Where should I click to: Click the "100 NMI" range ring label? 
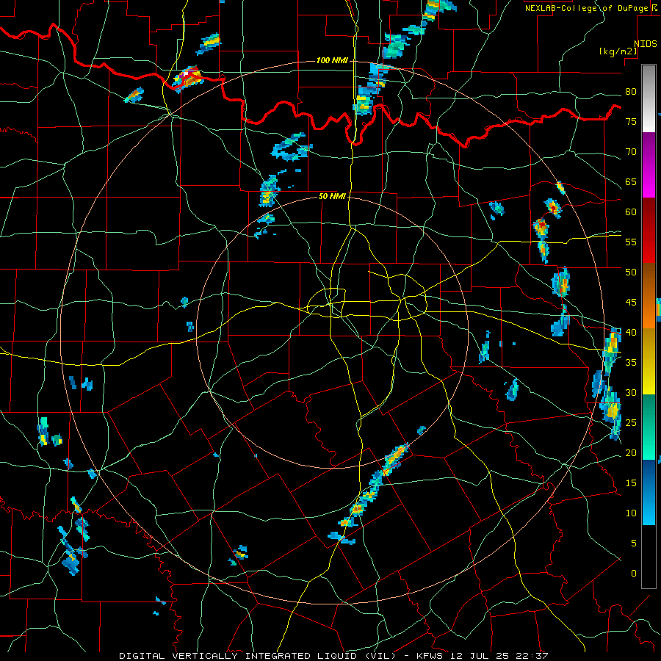332,61
